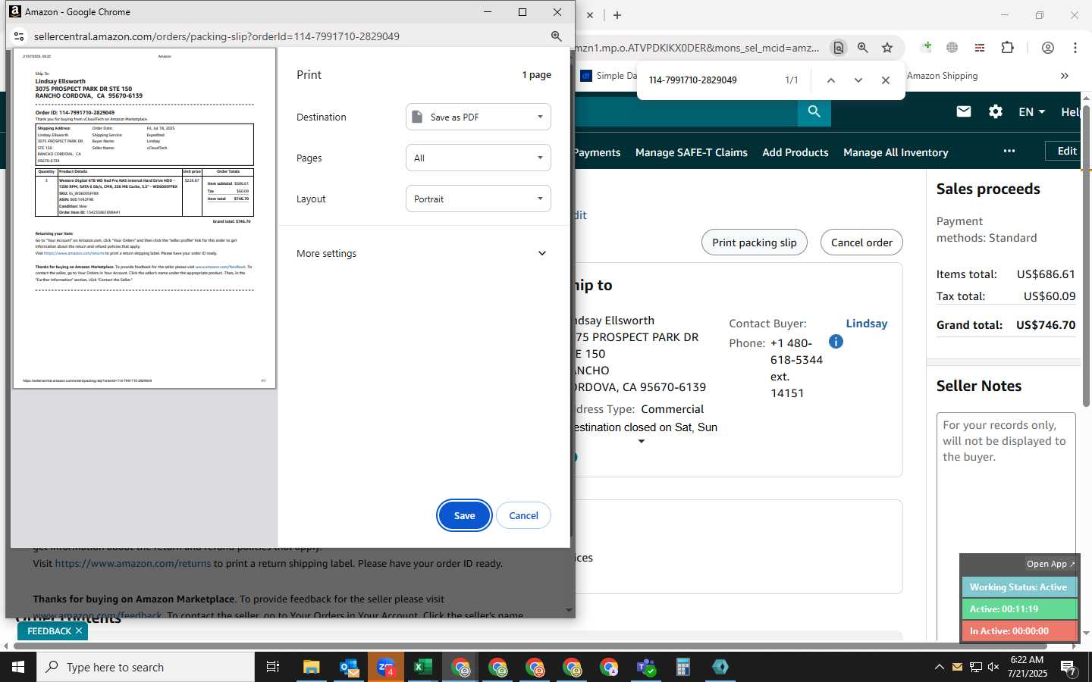The height and width of the screenshot is (682, 1092).
Task: Click the find bar text field with the order ID
Action: pos(711,80)
